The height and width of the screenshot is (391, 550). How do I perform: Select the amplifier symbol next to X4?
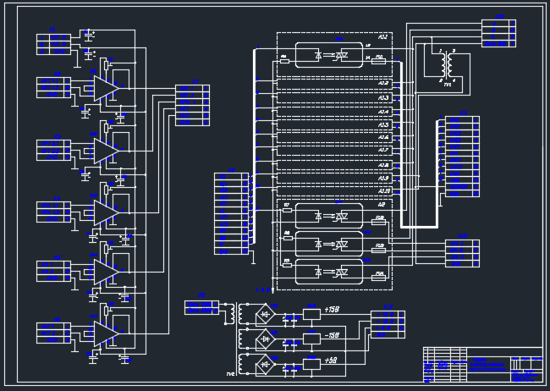pos(106,212)
